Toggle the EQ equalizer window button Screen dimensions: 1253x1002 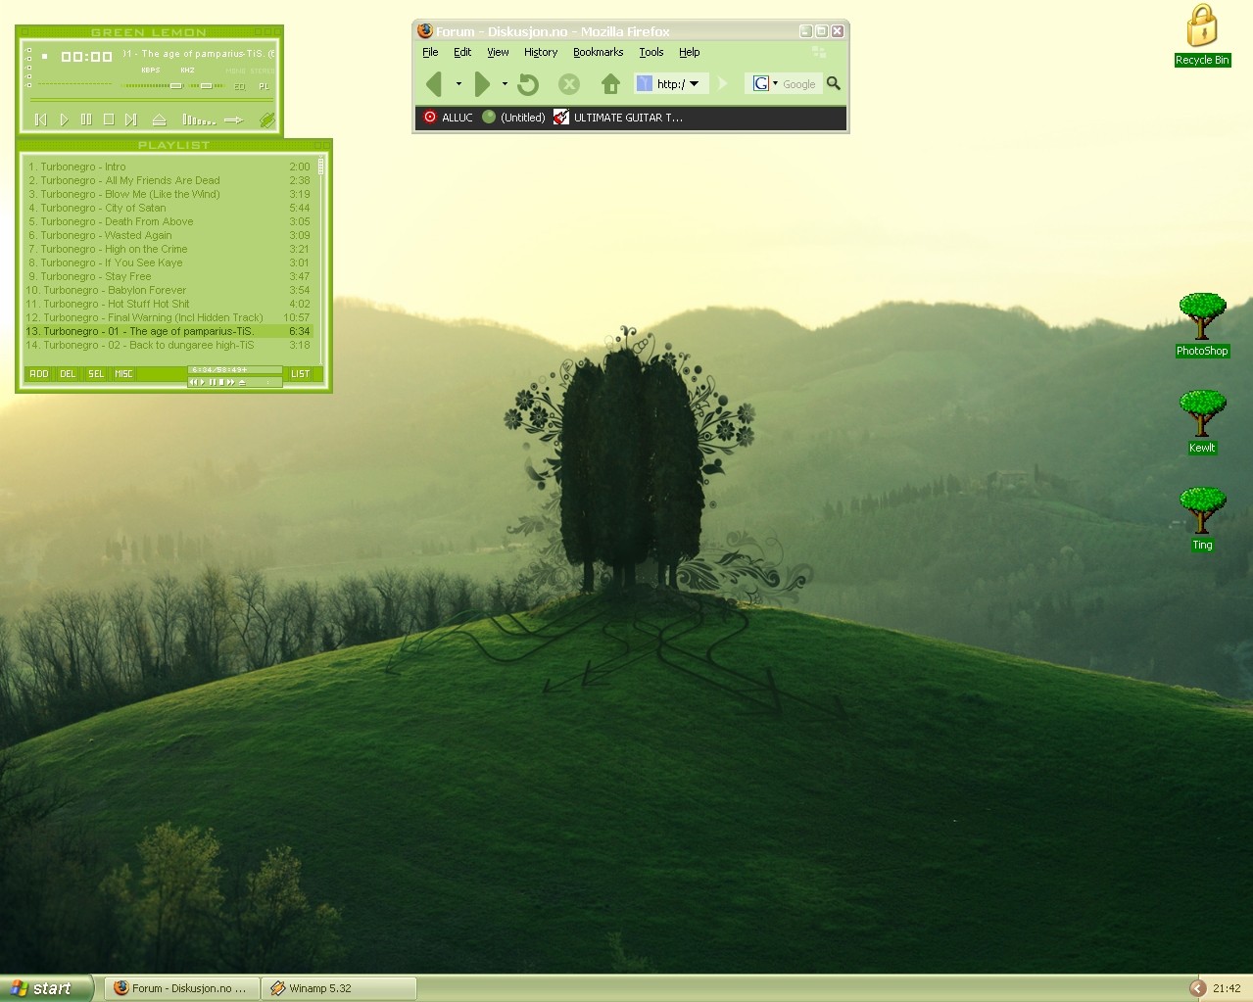click(240, 86)
